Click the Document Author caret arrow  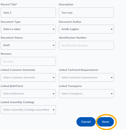(112, 29)
